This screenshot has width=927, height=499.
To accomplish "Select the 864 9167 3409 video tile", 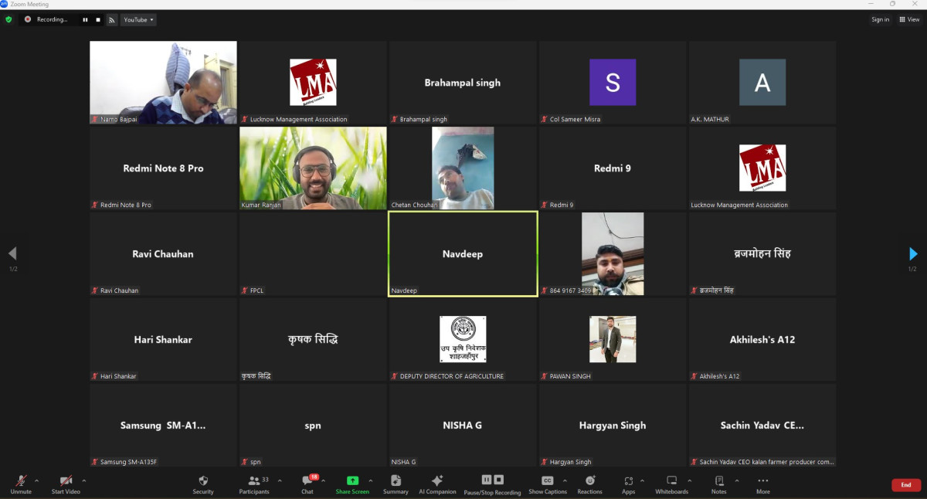I will pos(613,254).
